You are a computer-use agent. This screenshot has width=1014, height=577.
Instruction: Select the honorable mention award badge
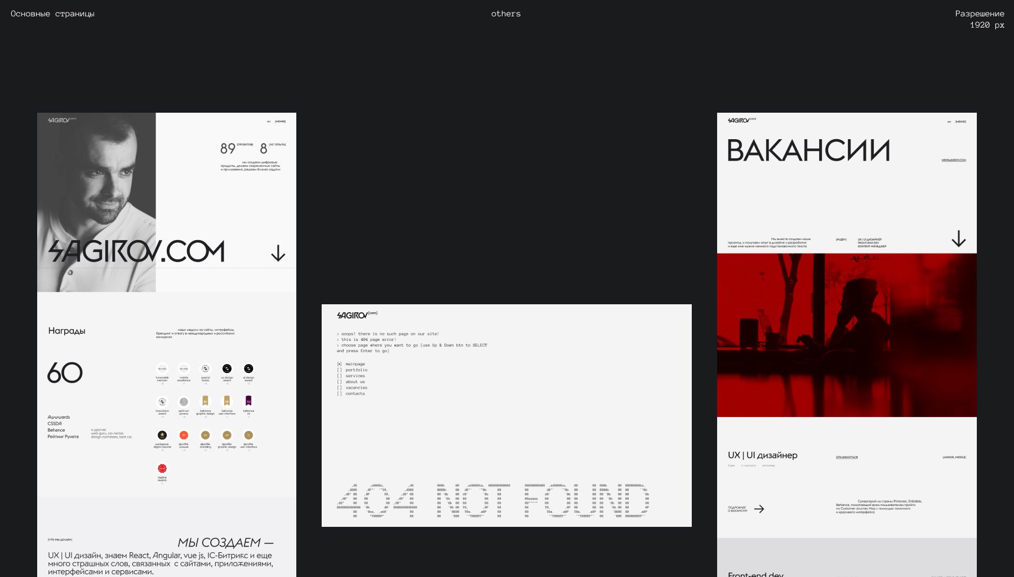[x=162, y=369]
